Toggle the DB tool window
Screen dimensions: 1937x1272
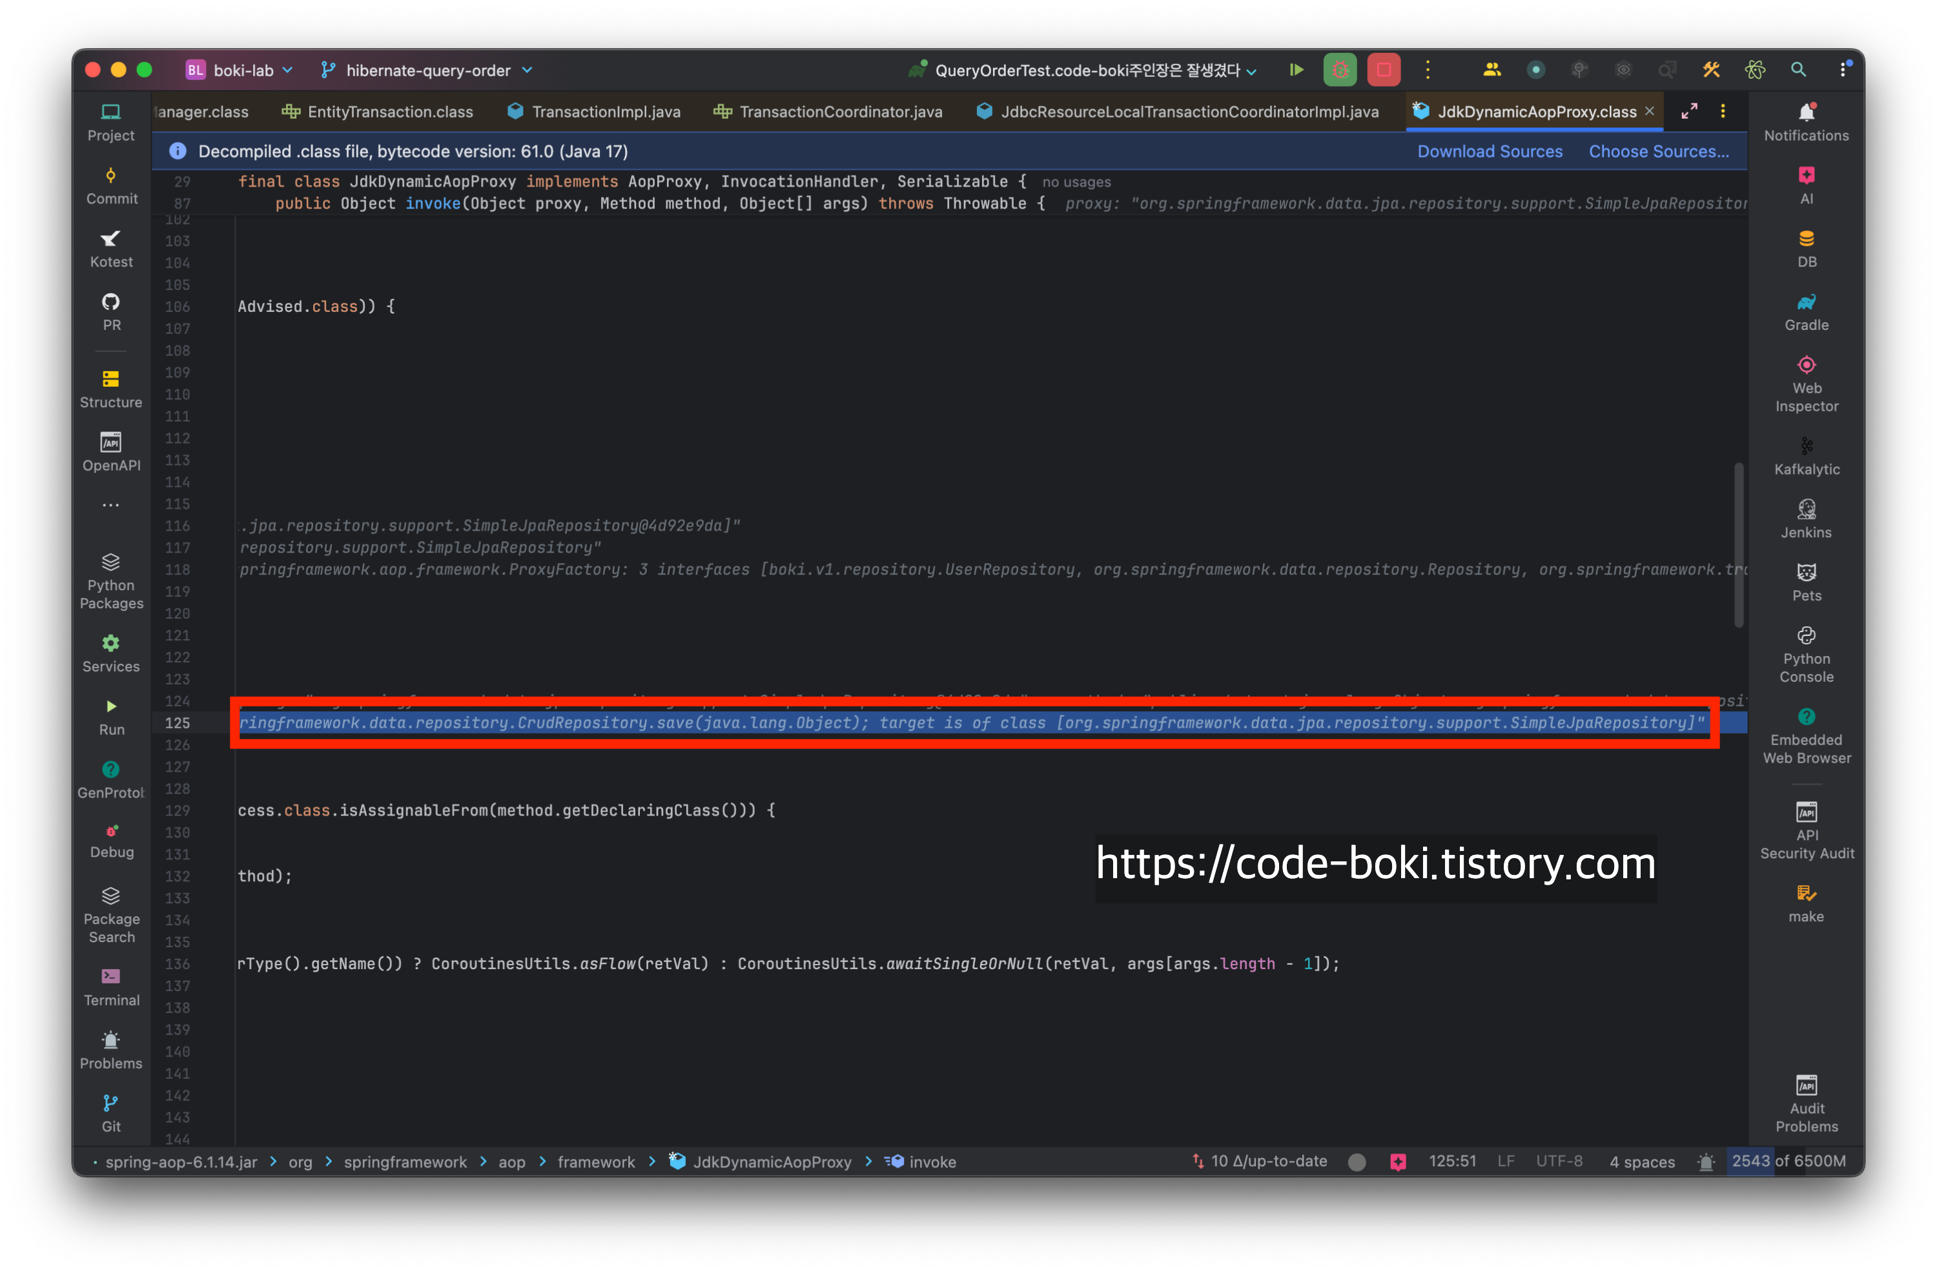(x=1806, y=248)
